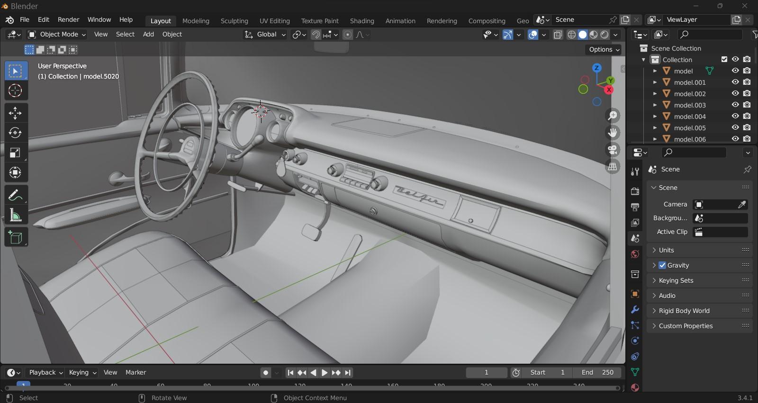The height and width of the screenshot is (403, 758).
Task: Toggle X-ray display
Action: [558, 35]
